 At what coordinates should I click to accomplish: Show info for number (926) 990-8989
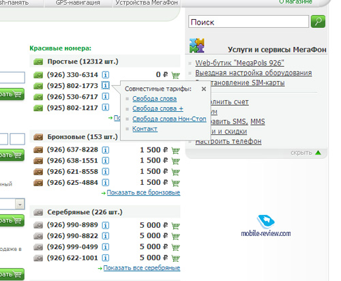coord(106,225)
